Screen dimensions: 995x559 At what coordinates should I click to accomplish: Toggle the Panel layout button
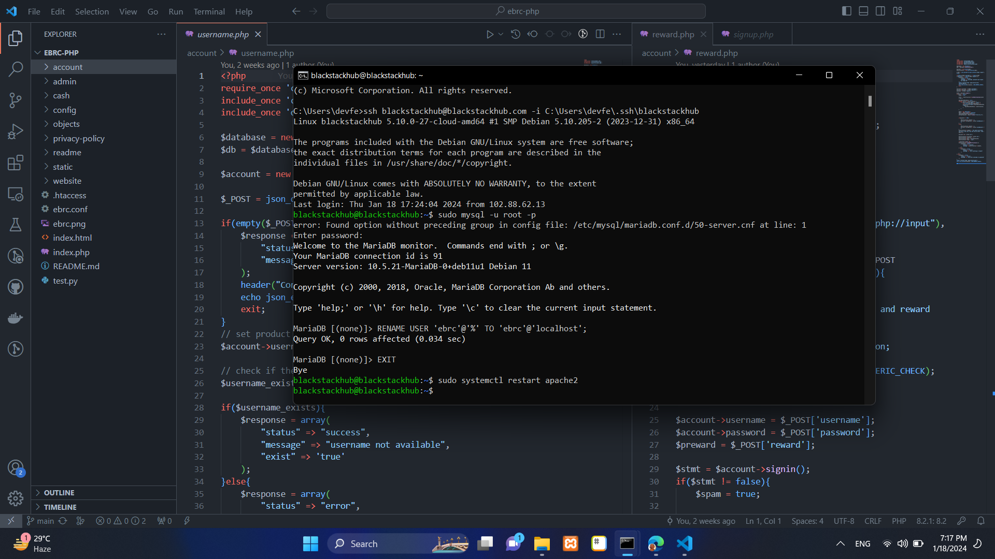click(x=863, y=11)
